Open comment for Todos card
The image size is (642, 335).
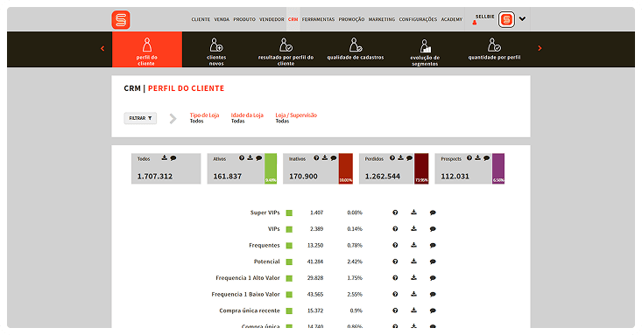(173, 158)
